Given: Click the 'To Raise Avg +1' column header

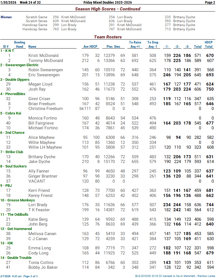Looking at the screenshot, I should (x=135, y=45).
